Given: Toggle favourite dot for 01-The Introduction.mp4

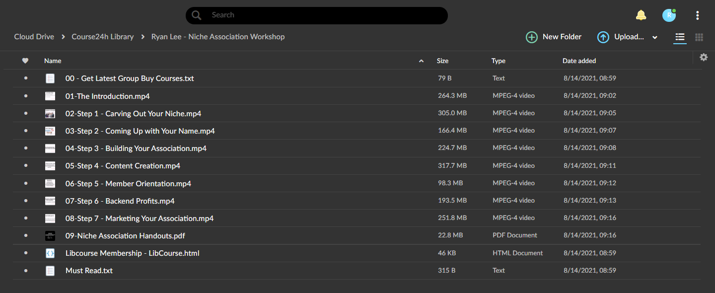Looking at the screenshot, I should [26, 96].
